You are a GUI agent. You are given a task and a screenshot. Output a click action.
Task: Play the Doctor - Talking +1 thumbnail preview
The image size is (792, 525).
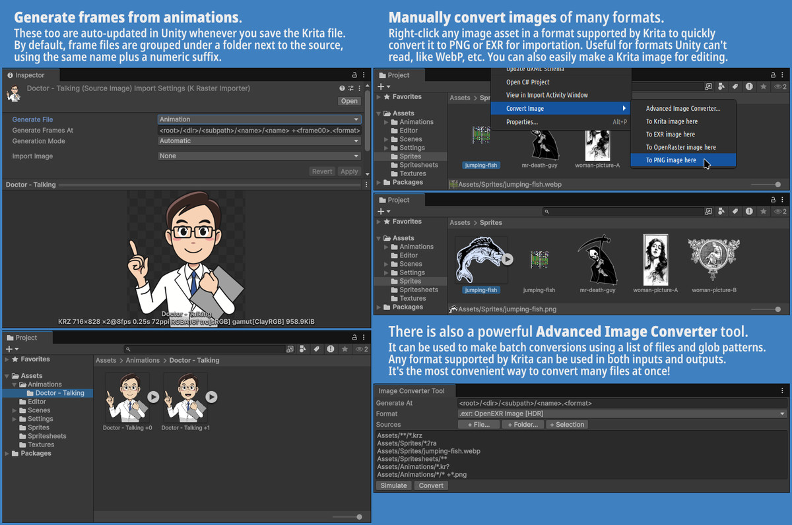tap(211, 396)
